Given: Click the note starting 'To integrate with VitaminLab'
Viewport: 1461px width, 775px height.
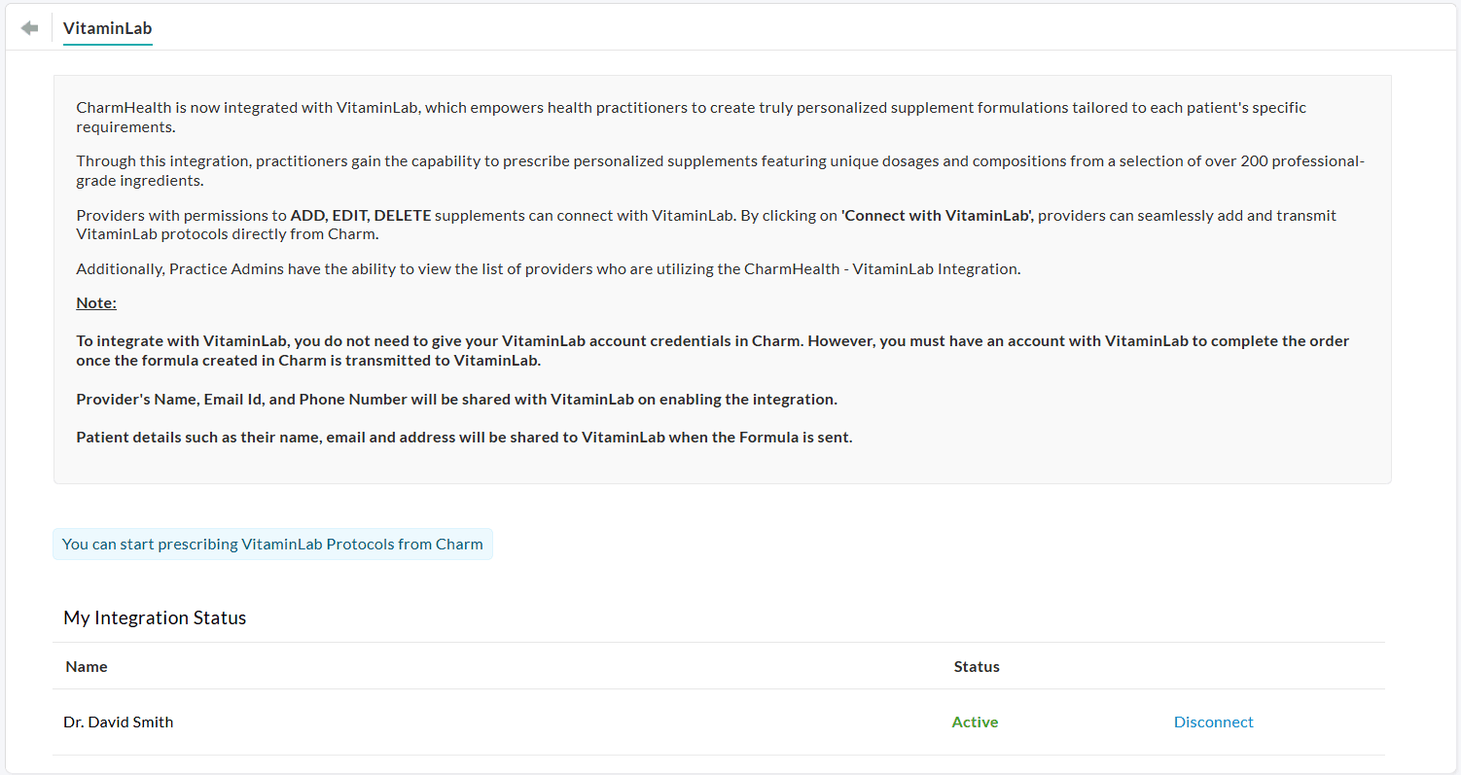Looking at the screenshot, I should (x=712, y=350).
